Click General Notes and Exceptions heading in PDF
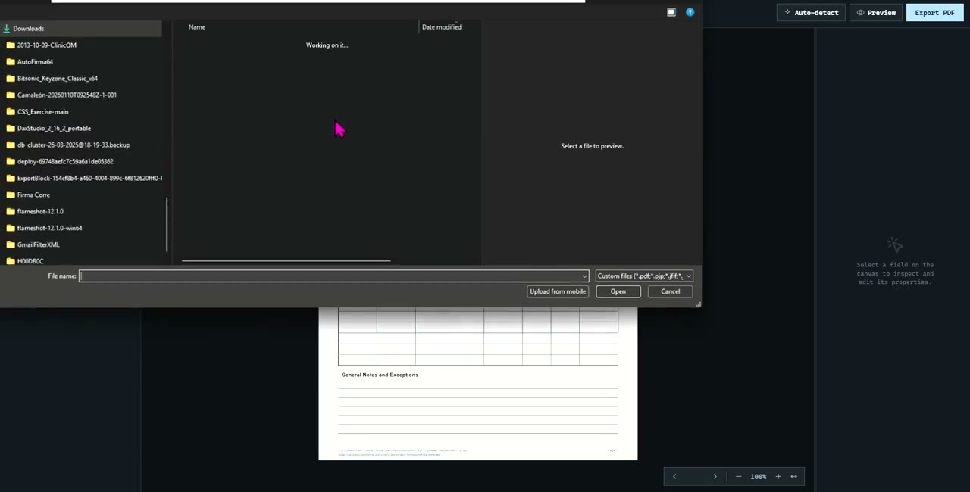 point(380,375)
